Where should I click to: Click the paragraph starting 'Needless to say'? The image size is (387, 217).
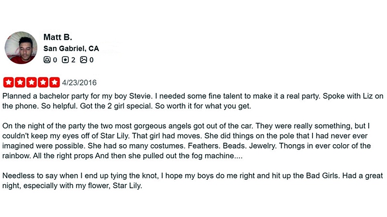(x=193, y=180)
